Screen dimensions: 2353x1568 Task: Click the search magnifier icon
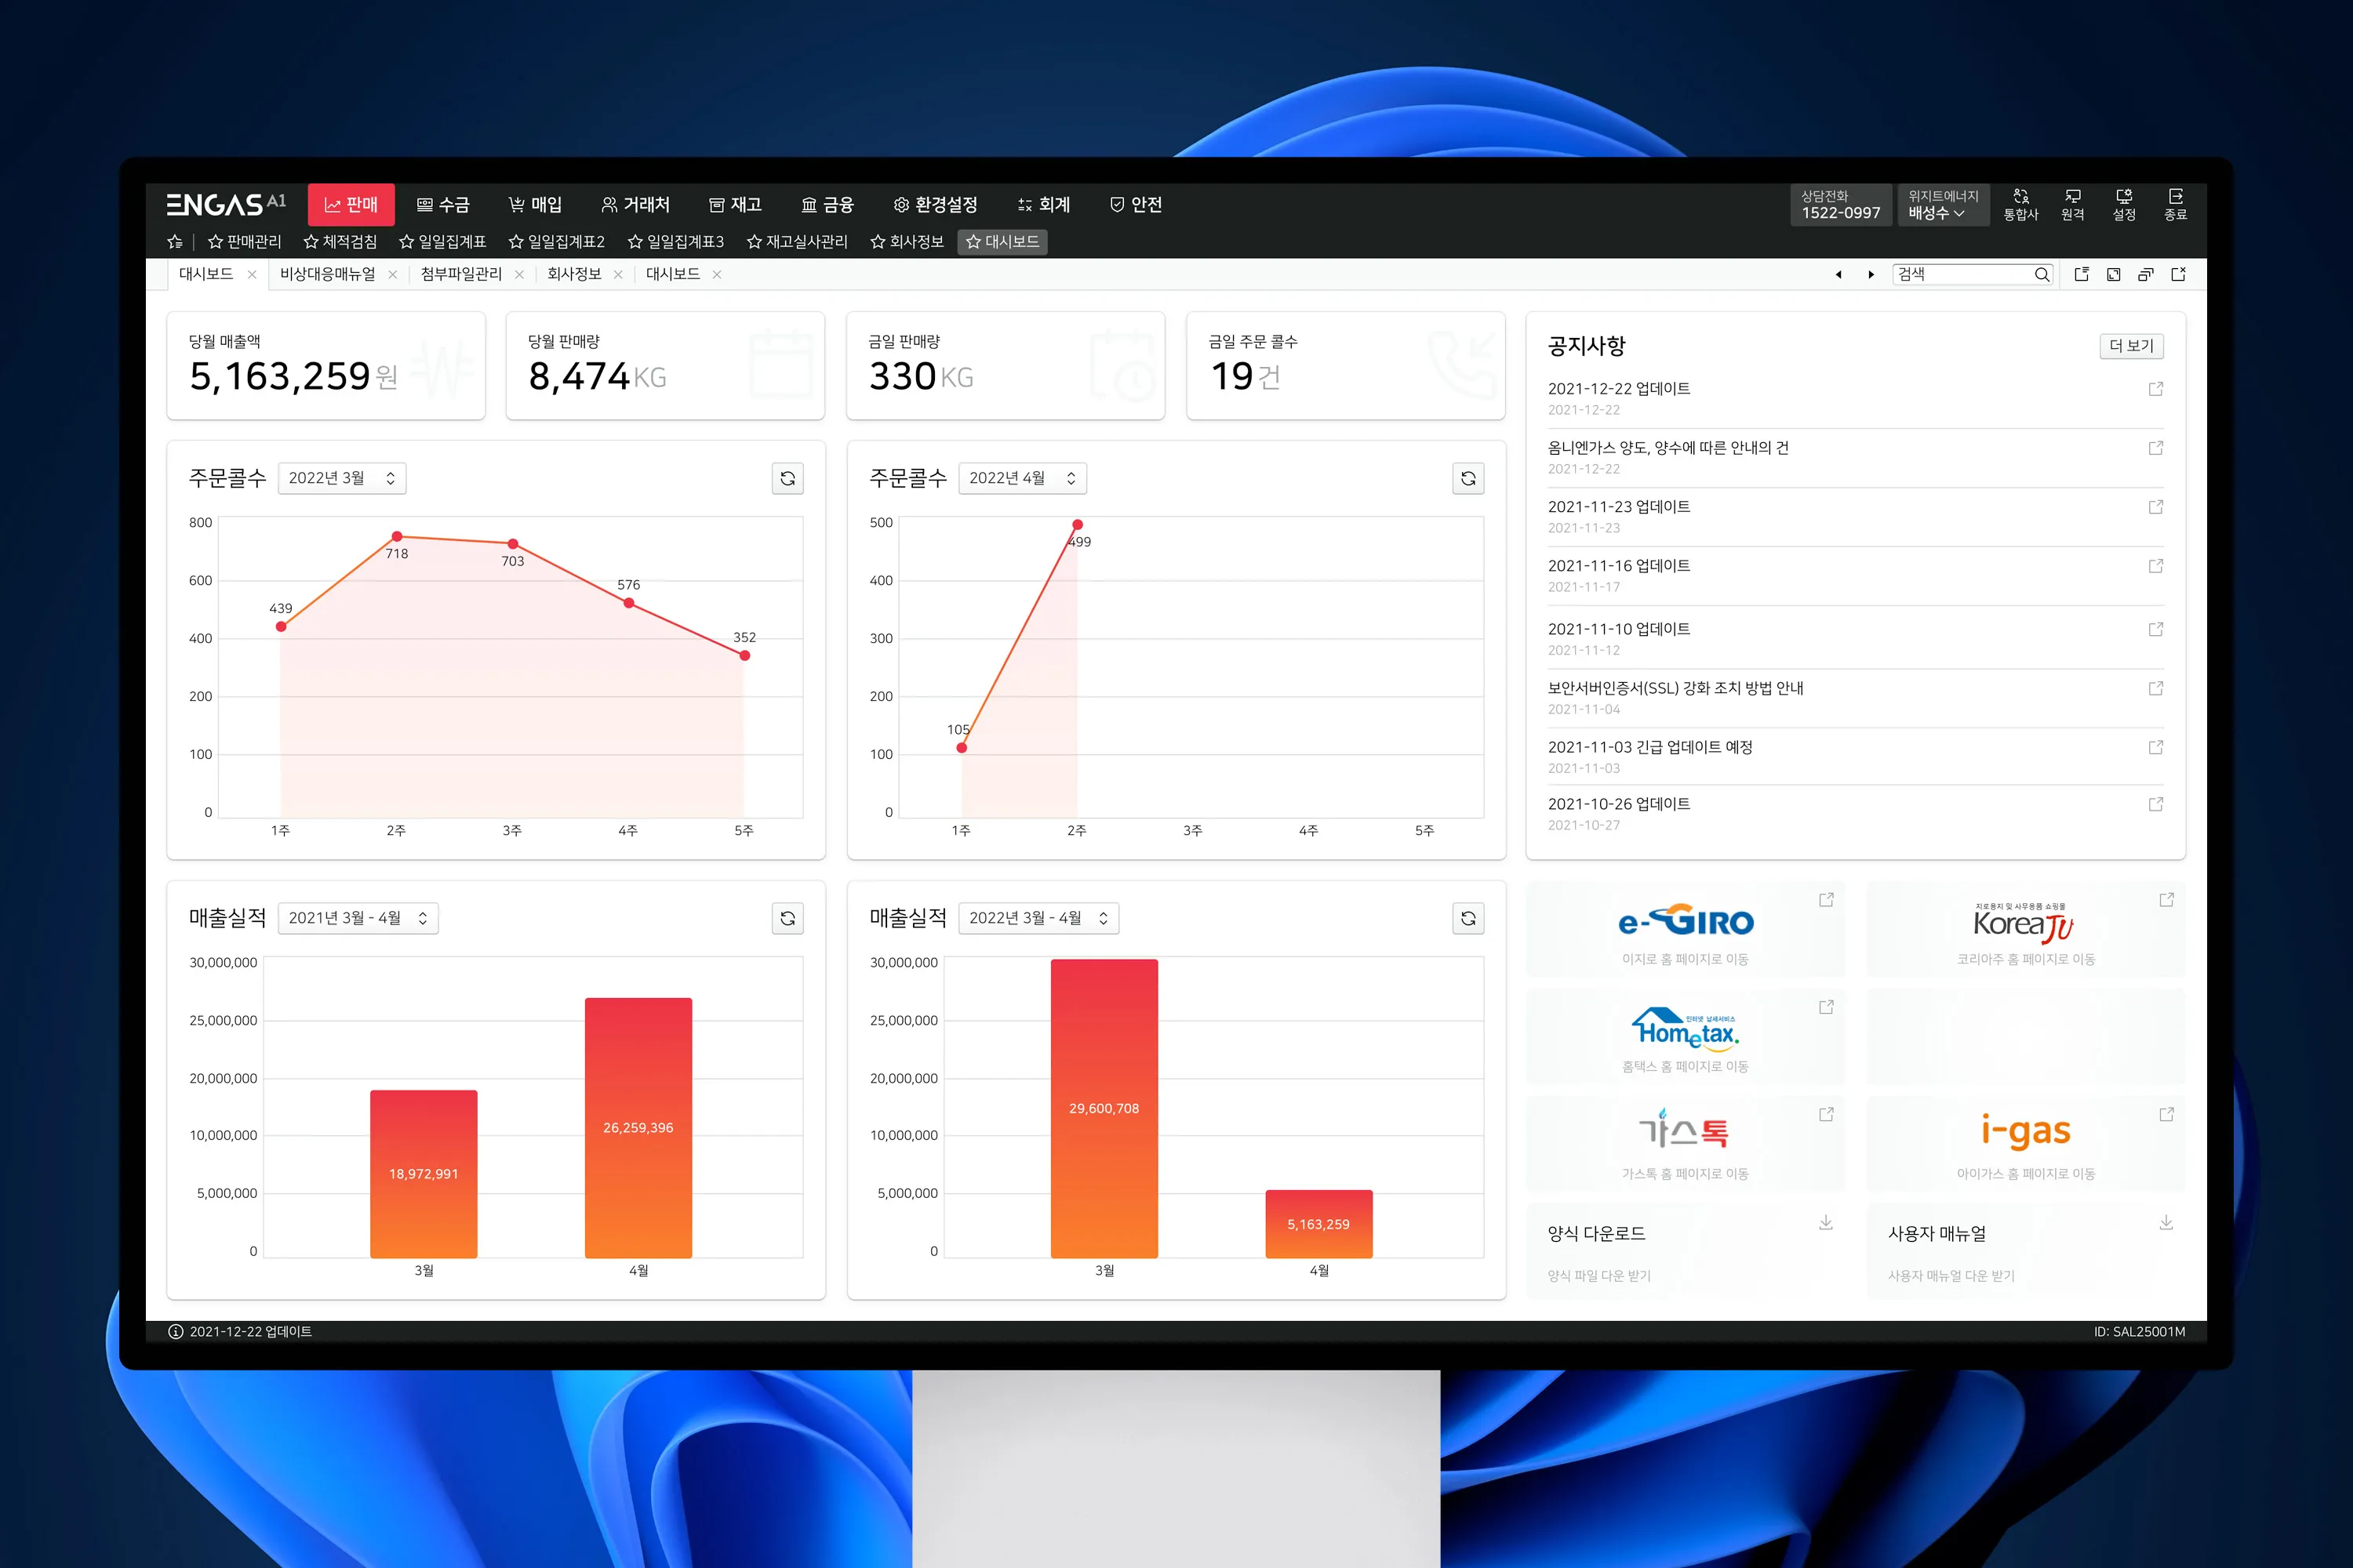click(x=2042, y=274)
